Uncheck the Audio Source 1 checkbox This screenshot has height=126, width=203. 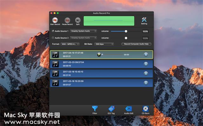click(x=53, y=31)
